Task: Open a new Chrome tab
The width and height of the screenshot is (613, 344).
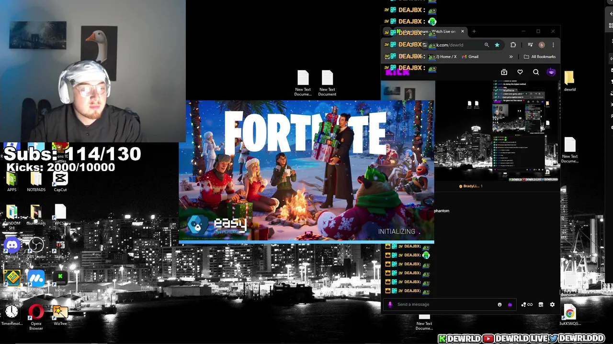Action: (x=474, y=32)
